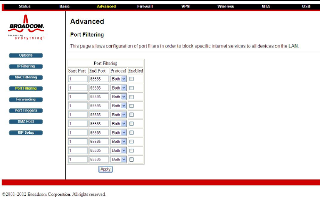This screenshot has width=320, height=201.
Task: Click End Port field in third row
Action: pyautogui.click(x=99, y=97)
